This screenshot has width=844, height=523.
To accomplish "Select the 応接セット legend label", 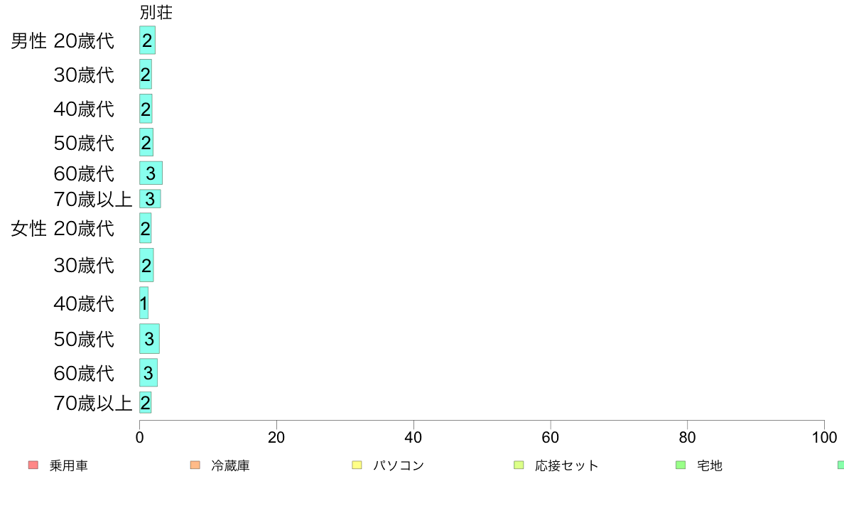I will click(x=567, y=465).
